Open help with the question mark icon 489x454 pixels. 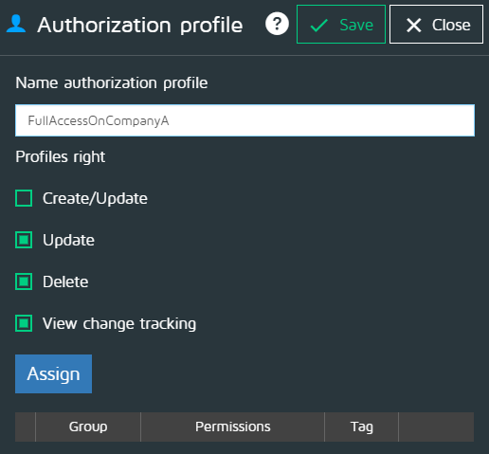[277, 24]
